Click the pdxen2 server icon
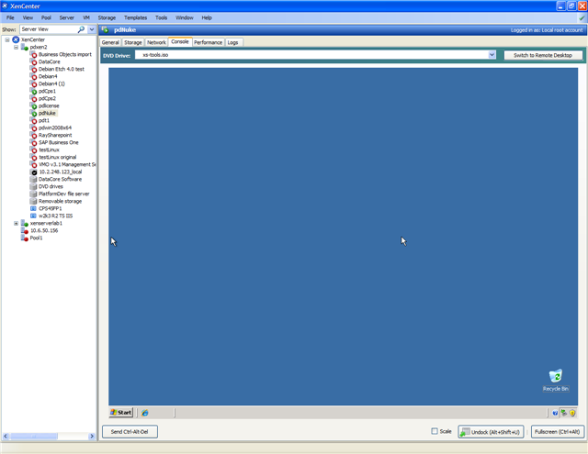The image size is (588, 454). [25, 47]
